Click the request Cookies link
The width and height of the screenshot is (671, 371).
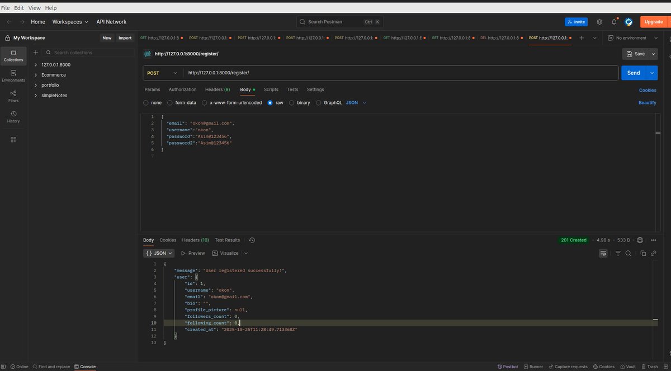pyautogui.click(x=648, y=90)
